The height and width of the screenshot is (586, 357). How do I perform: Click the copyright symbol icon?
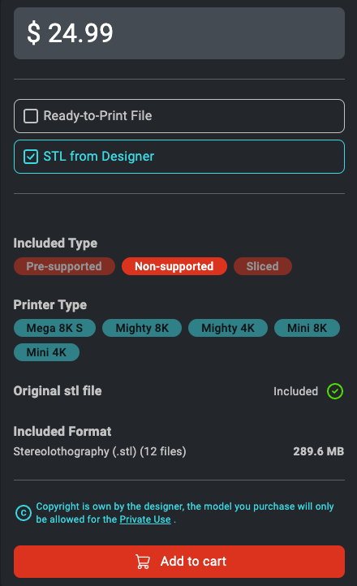click(x=24, y=513)
